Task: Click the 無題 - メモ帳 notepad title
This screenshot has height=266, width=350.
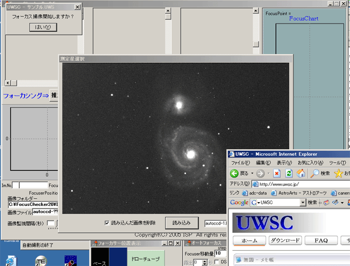Action: pyautogui.click(x=259, y=260)
